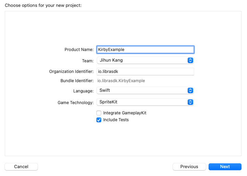Click the "Game Technology:" label
Image resolution: width=247 pixels, height=176 pixels.
(x=75, y=102)
